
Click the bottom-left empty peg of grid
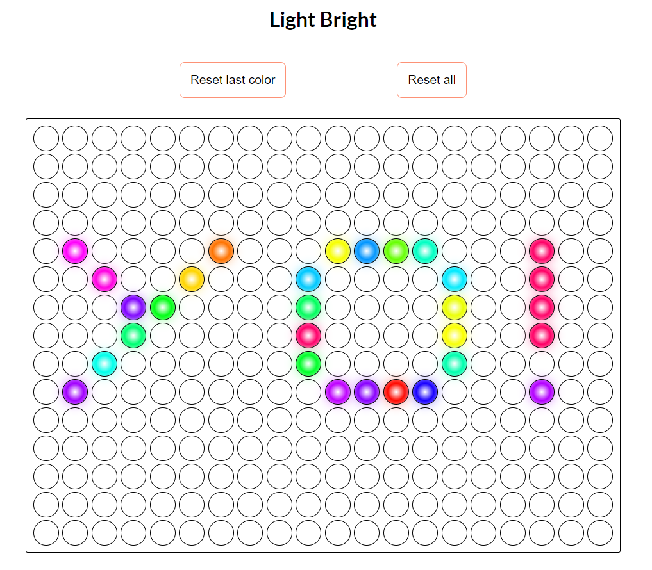pos(46,533)
